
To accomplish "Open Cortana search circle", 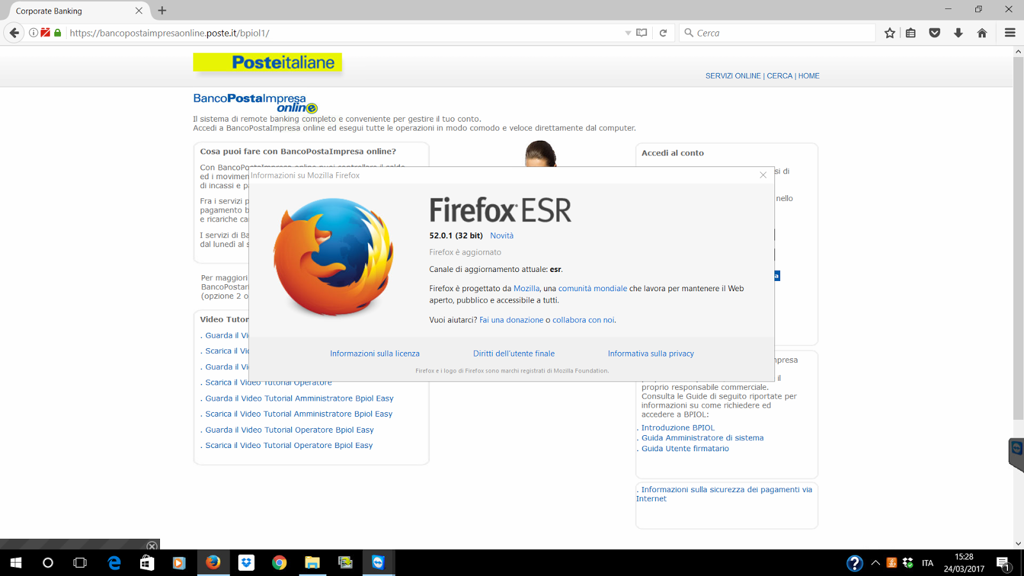I will (48, 563).
